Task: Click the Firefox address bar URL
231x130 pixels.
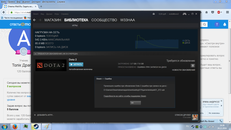Action: 23,12
